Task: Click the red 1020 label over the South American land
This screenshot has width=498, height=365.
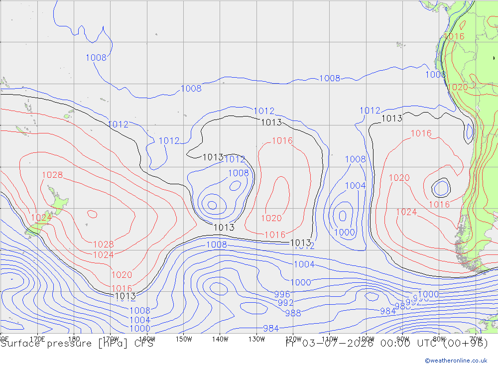Action: [x=458, y=87]
